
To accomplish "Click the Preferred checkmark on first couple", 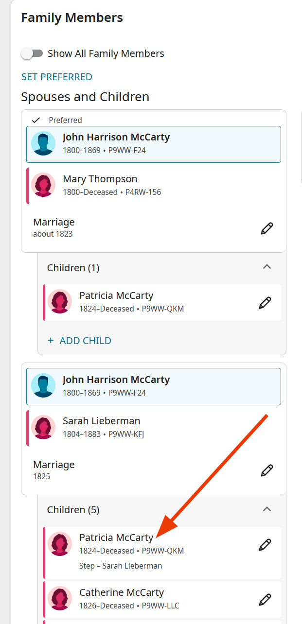I will [x=36, y=120].
